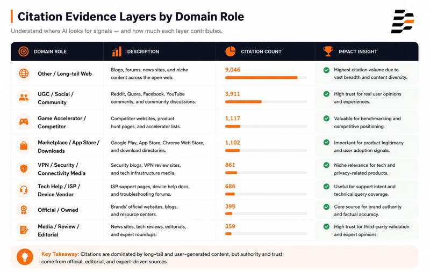
Task: Click the green check beside Useful for support intent
Action: tap(326, 187)
